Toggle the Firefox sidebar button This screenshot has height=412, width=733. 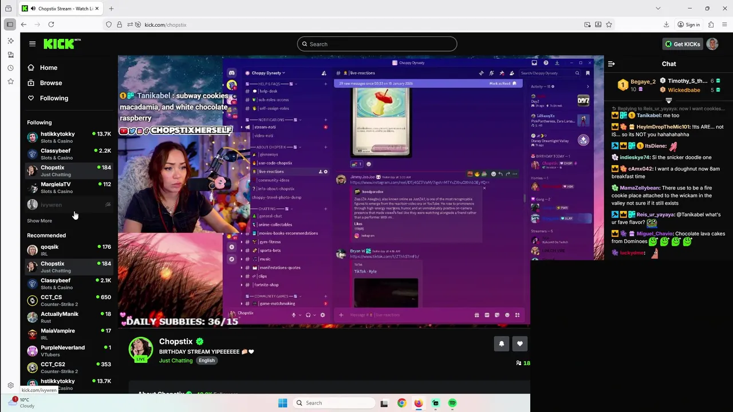tap(10, 25)
